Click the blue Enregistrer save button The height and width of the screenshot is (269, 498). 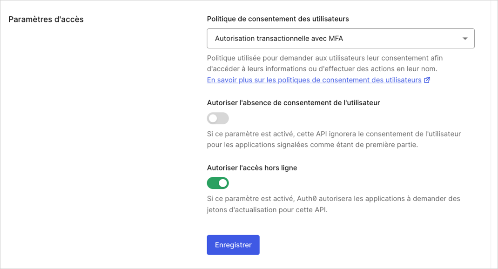(233, 245)
